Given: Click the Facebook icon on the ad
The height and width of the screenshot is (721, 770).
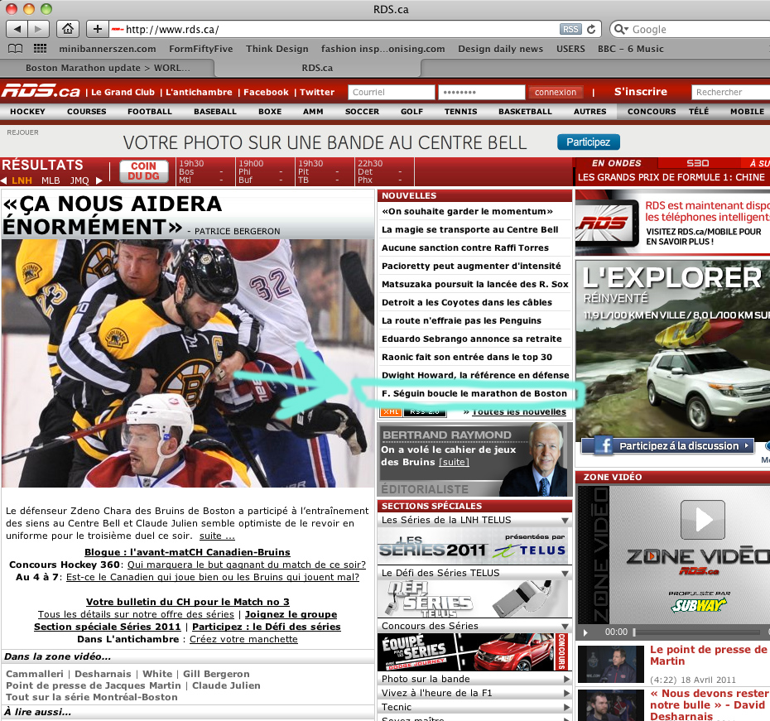Looking at the screenshot, I should tap(604, 445).
